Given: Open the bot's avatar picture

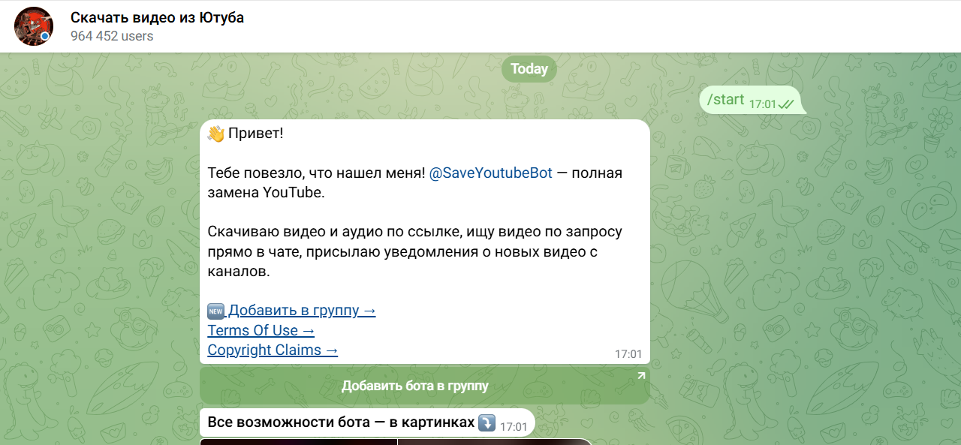Looking at the screenshot, I should (x=34, y=26).
